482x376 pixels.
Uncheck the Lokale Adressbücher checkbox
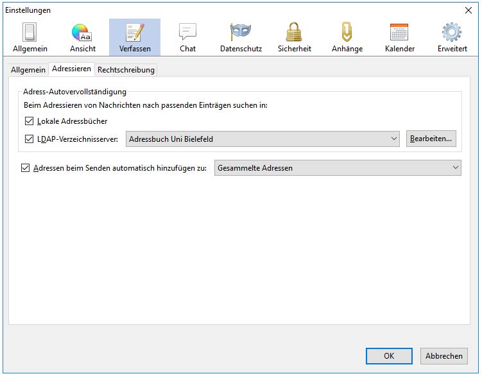(x=29, y=121)
